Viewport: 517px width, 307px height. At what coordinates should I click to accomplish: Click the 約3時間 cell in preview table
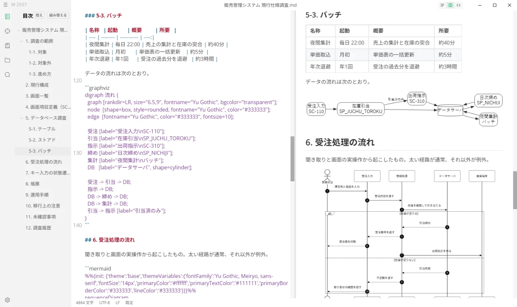pyautogui.click(x=448, y=67)
